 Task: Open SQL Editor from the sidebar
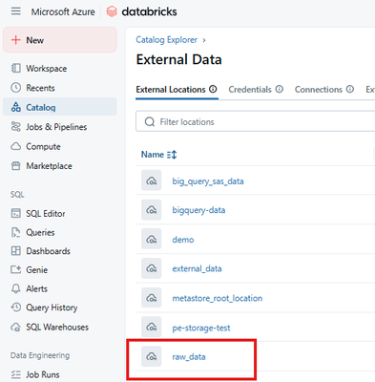click(x=60, y=213)
